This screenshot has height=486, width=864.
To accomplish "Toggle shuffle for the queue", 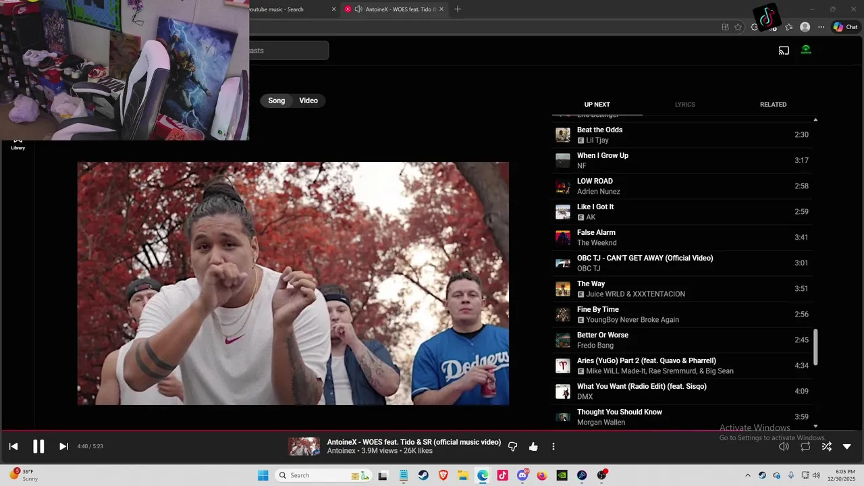I will 826,446.
